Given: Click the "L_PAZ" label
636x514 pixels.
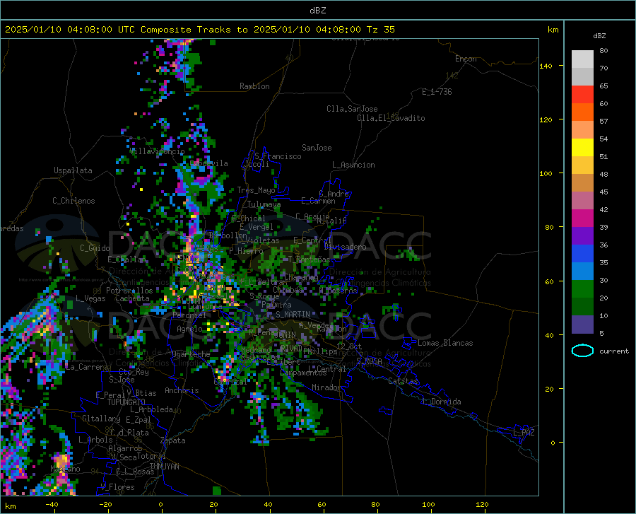Looking at the screenshot, I should point(524,433).
